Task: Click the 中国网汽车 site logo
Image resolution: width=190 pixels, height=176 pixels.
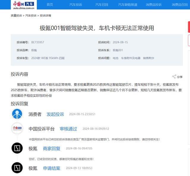Action: tap(24, 5)
